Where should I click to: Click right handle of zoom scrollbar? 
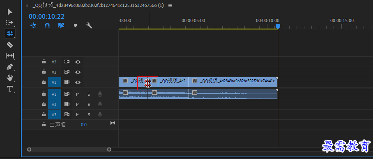(109, 149)
